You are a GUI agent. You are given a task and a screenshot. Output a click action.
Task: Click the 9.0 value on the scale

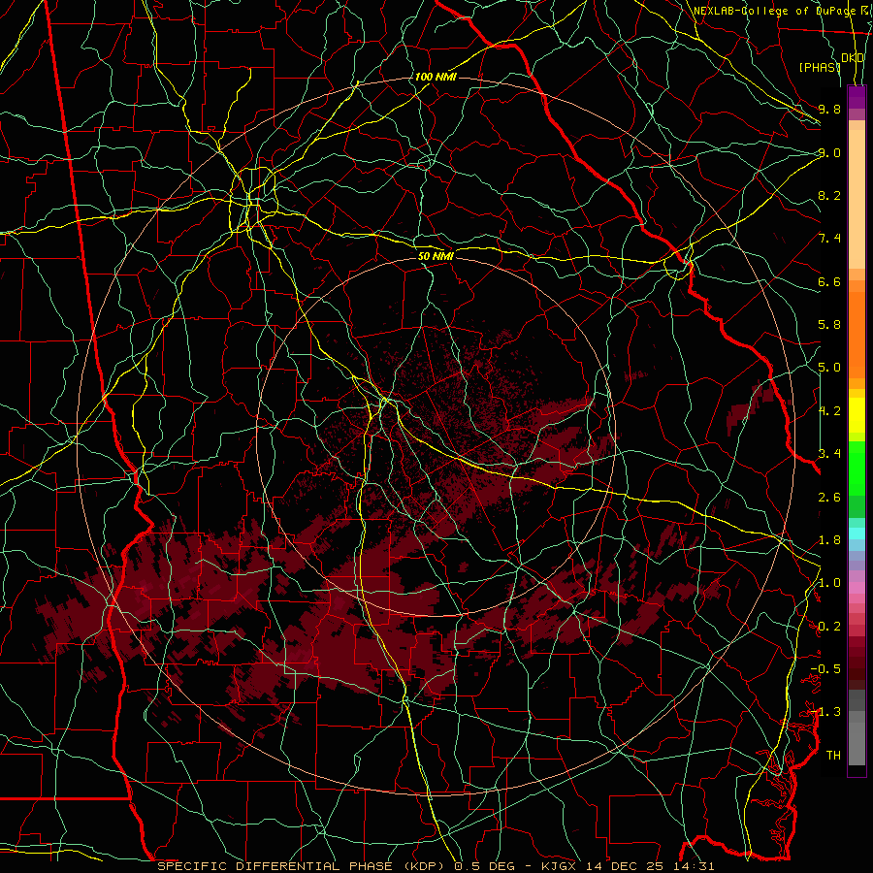tap(829, 152)
